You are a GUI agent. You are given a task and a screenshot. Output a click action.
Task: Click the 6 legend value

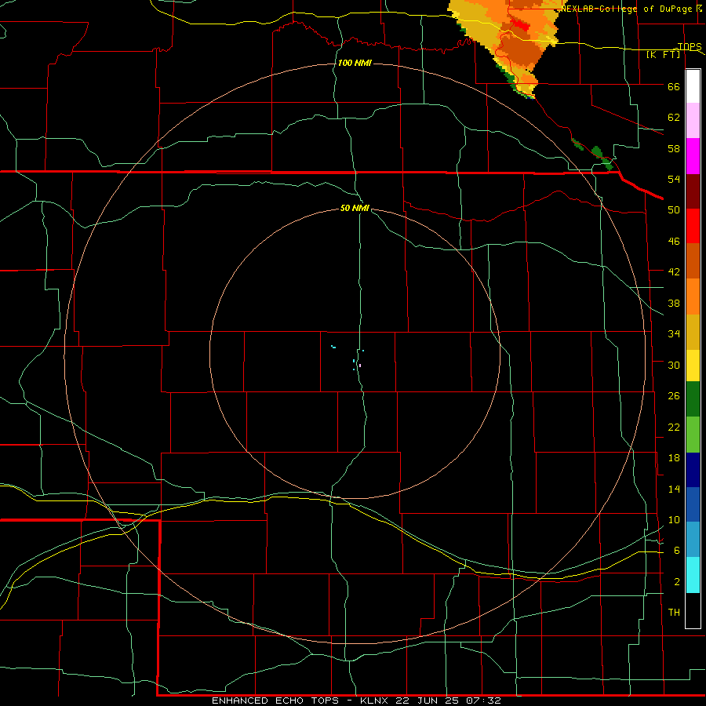click(x=677, y=551)
